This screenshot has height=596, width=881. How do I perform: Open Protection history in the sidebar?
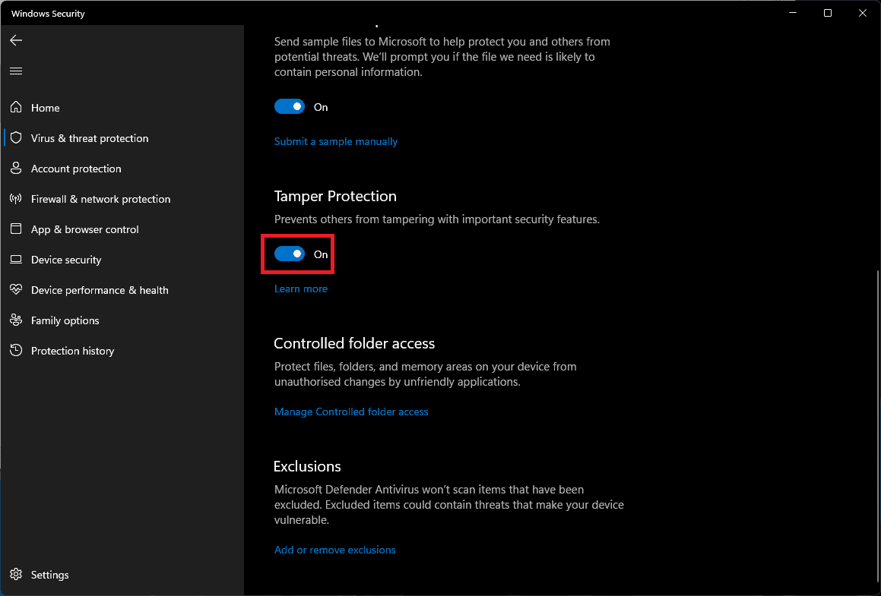click(72, 351)
